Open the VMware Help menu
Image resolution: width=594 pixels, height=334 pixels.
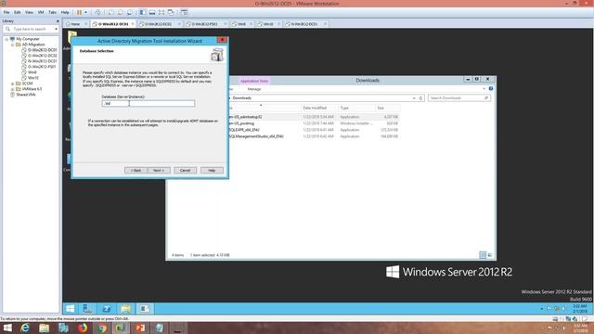(x=65, y=12)
